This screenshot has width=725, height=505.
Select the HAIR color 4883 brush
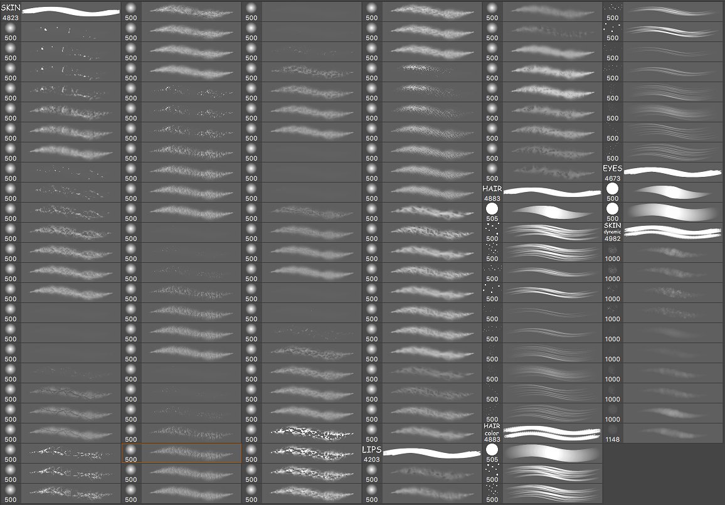(542, 433)
